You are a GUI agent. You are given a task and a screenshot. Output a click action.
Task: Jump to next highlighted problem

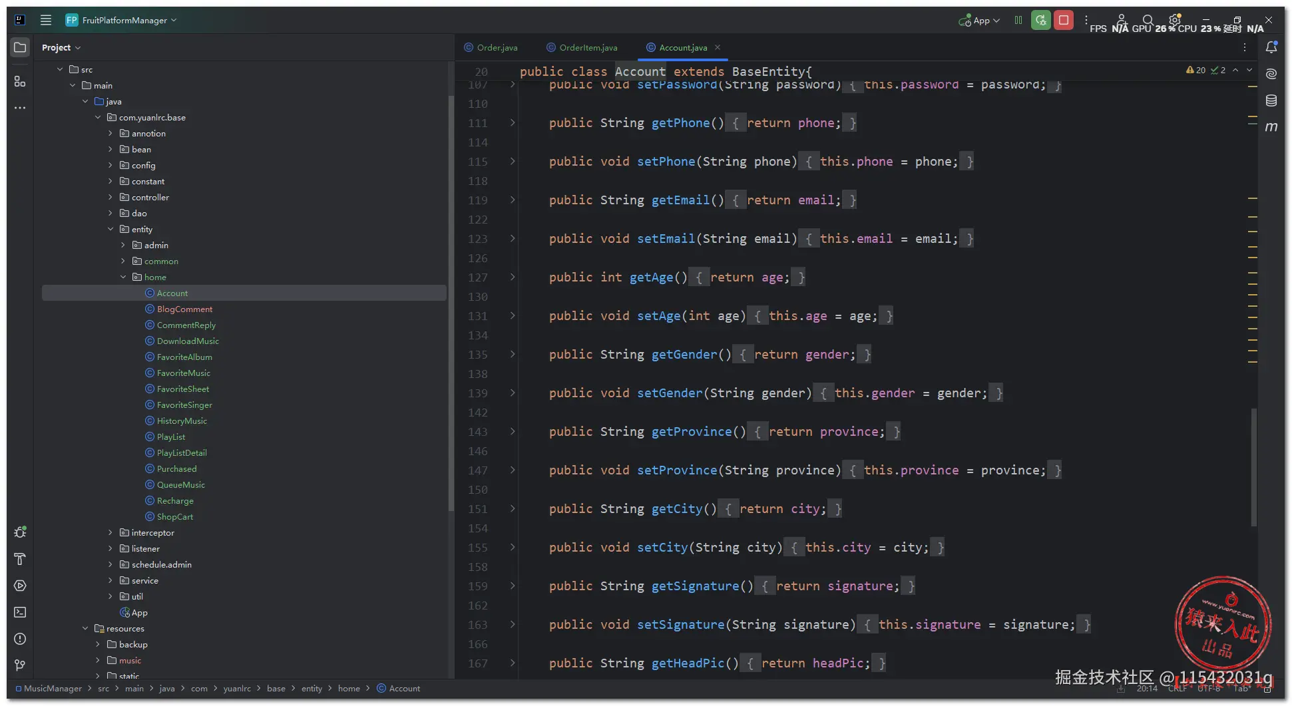[1249, 70]
